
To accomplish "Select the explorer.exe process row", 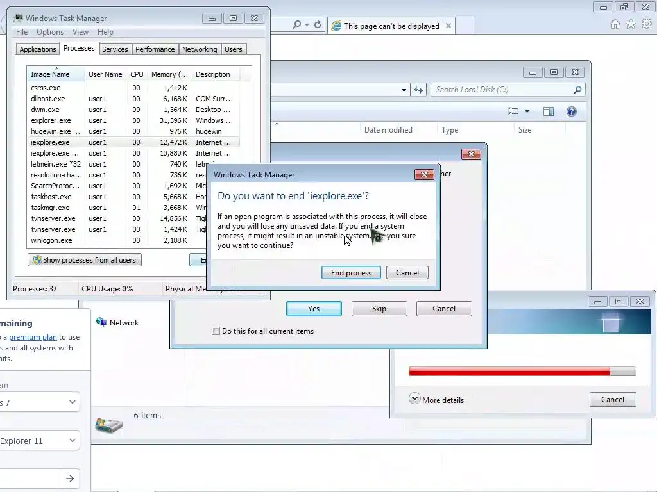I will click(133, 120).
